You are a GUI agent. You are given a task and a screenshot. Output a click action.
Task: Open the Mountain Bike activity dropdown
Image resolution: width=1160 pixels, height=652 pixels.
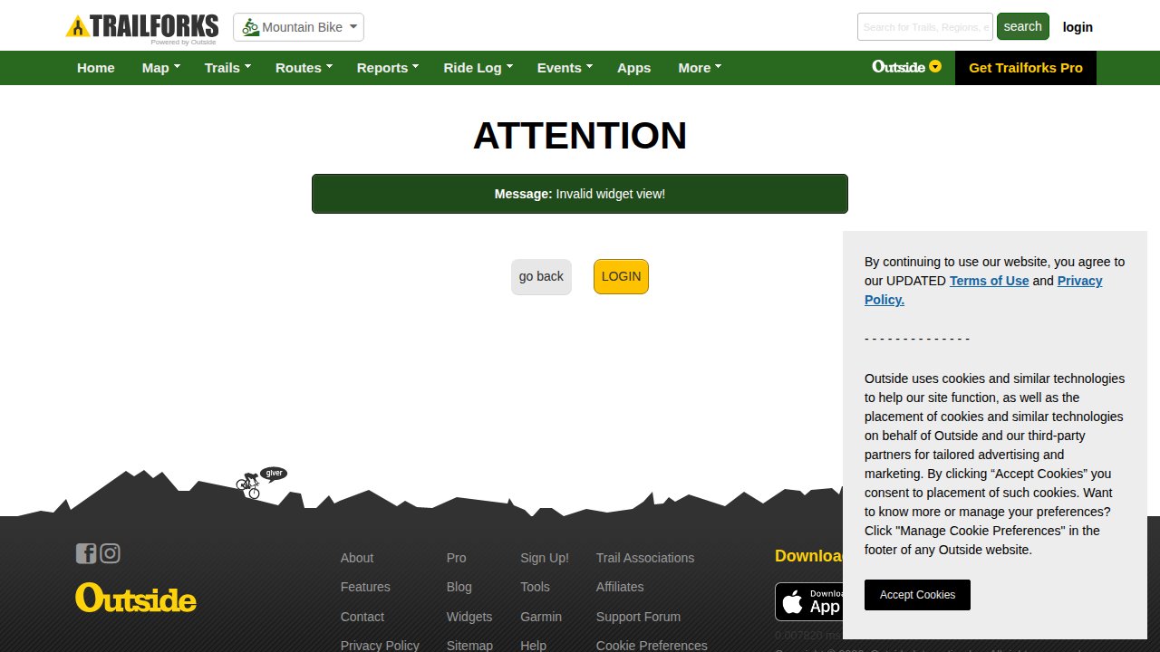coord(298,27)
